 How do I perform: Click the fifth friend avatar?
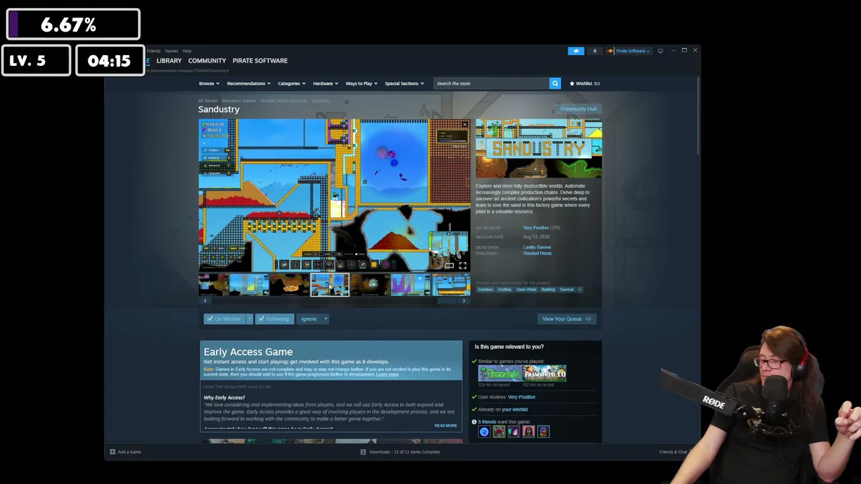(543, 432)
